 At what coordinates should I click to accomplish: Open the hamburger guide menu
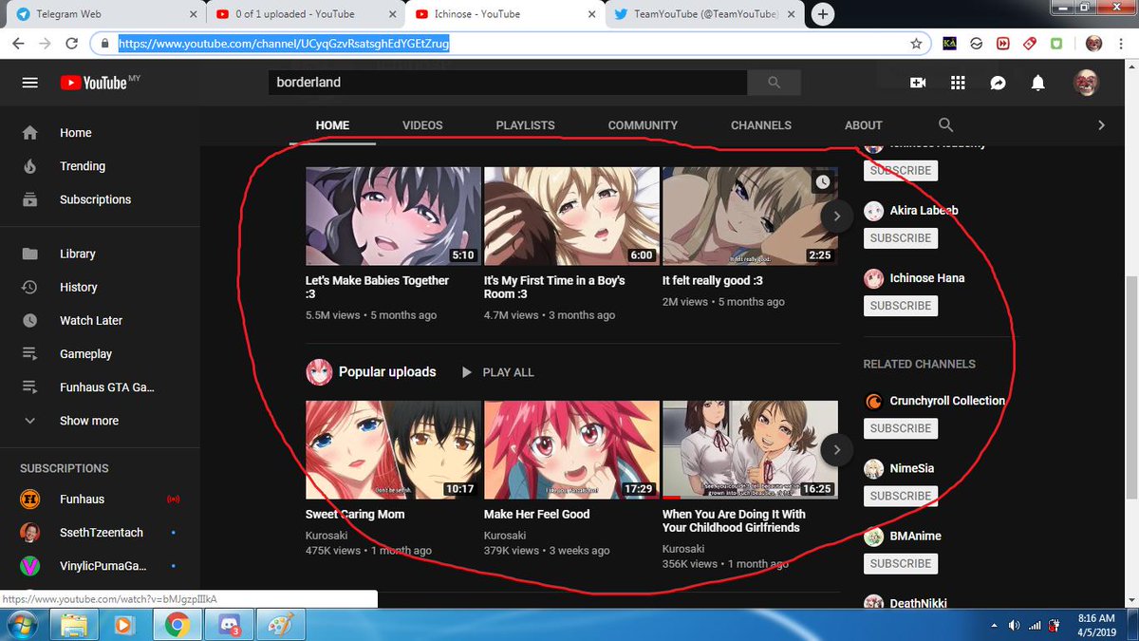pyautogui.click(x=29, y=83)
